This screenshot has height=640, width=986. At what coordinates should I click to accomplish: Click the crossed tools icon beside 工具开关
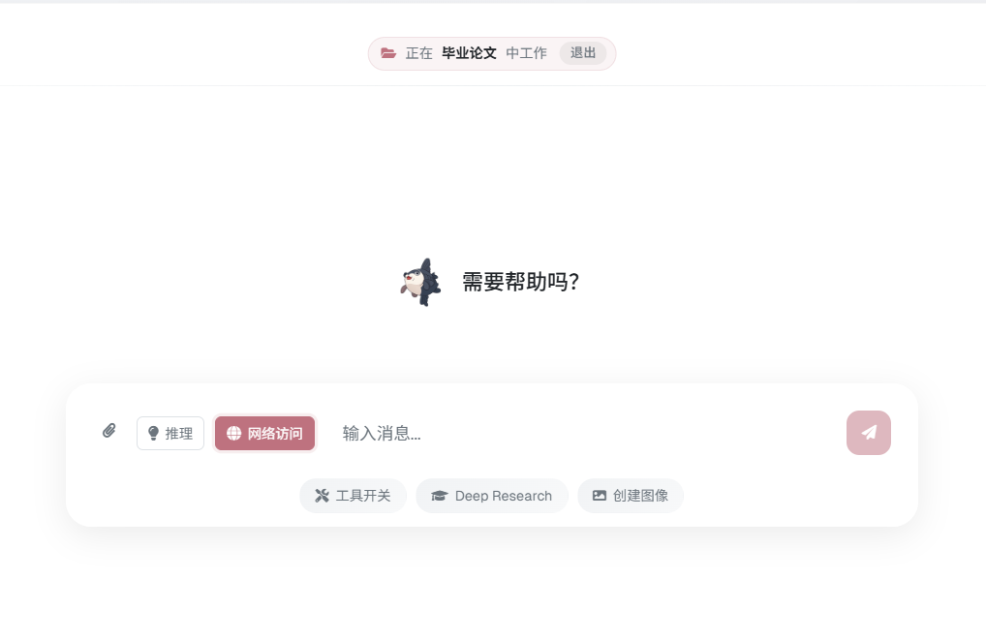pos(322,496)
